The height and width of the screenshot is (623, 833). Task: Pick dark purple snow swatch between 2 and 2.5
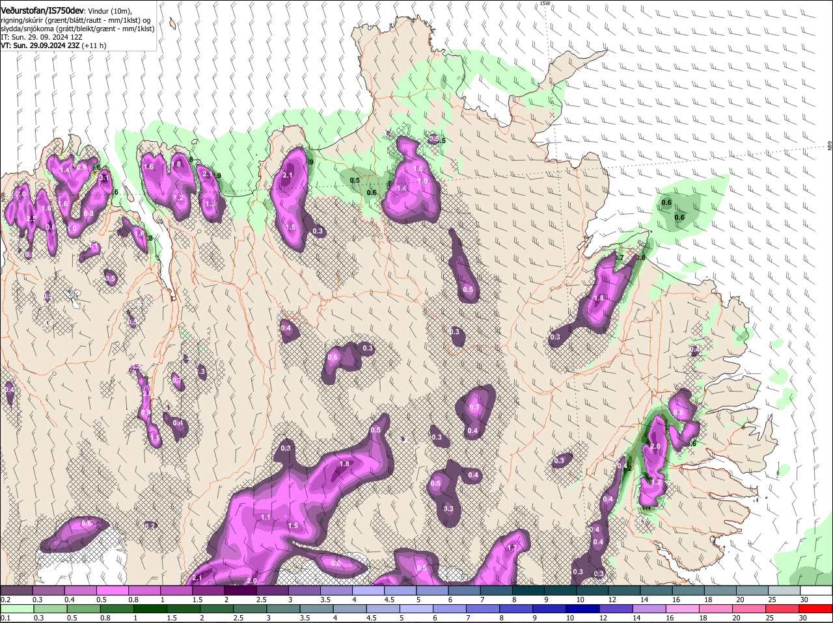(x=241, y=590)
